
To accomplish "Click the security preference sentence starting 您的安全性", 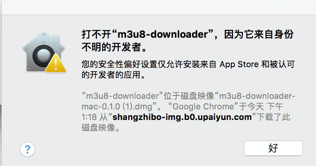I will (x=188, y=69).
